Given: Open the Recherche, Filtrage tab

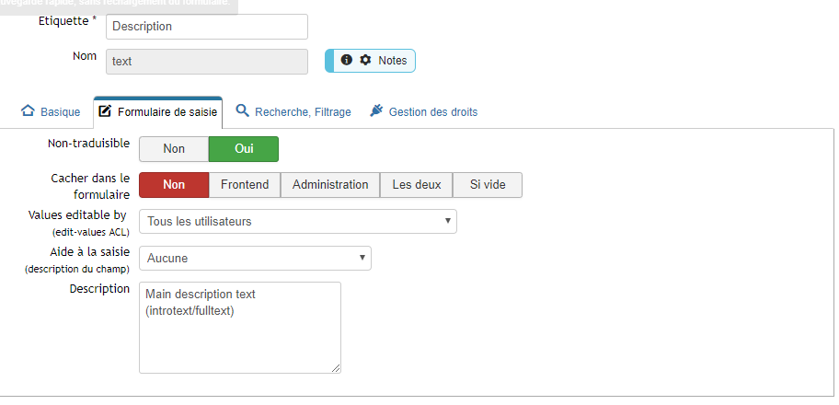Looking at the screenshot, I should click(293, 112).
